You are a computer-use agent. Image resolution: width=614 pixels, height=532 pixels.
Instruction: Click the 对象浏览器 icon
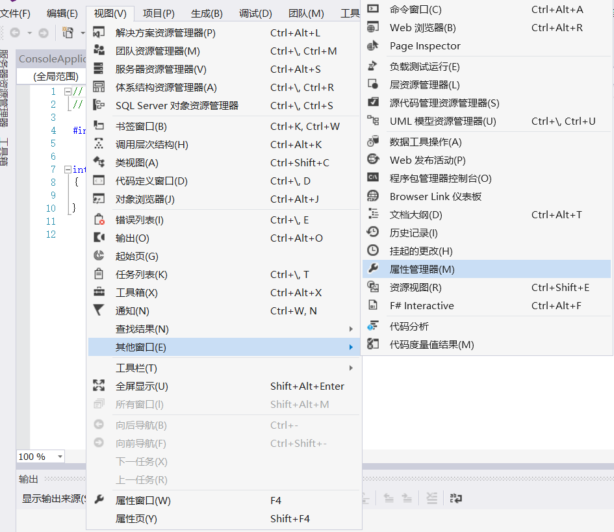tap(99, 199)
